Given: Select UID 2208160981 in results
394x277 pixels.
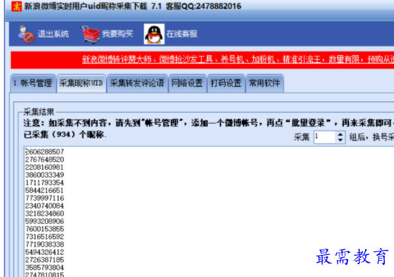Looking at the screenshot, I should pyautogui.click(x=44, y=167).
